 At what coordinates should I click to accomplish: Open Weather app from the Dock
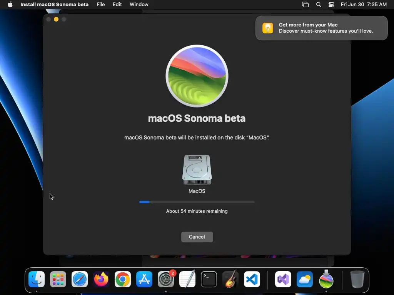[305, 279]
